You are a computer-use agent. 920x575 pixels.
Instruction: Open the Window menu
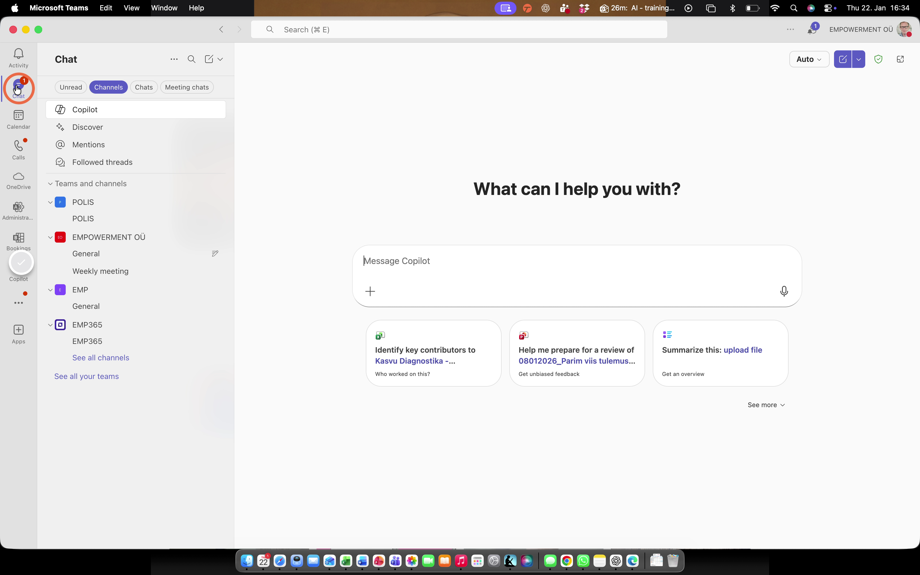164,8
